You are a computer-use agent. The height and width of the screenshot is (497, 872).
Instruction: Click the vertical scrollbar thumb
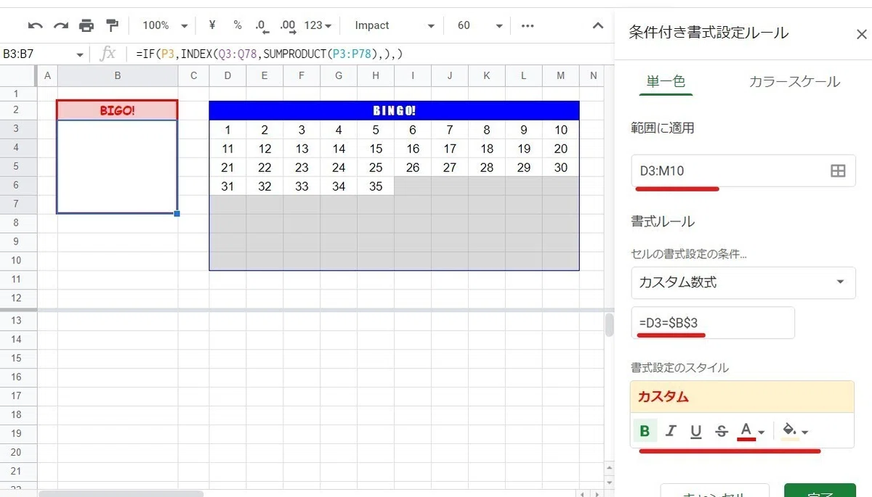[609, 324]
